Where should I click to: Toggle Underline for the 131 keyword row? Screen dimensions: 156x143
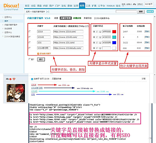(100, 42)
